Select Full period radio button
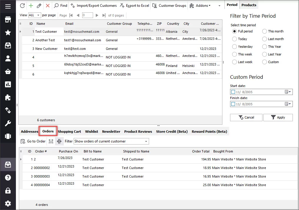The image size is (299, 210). (x=234, y=31)
